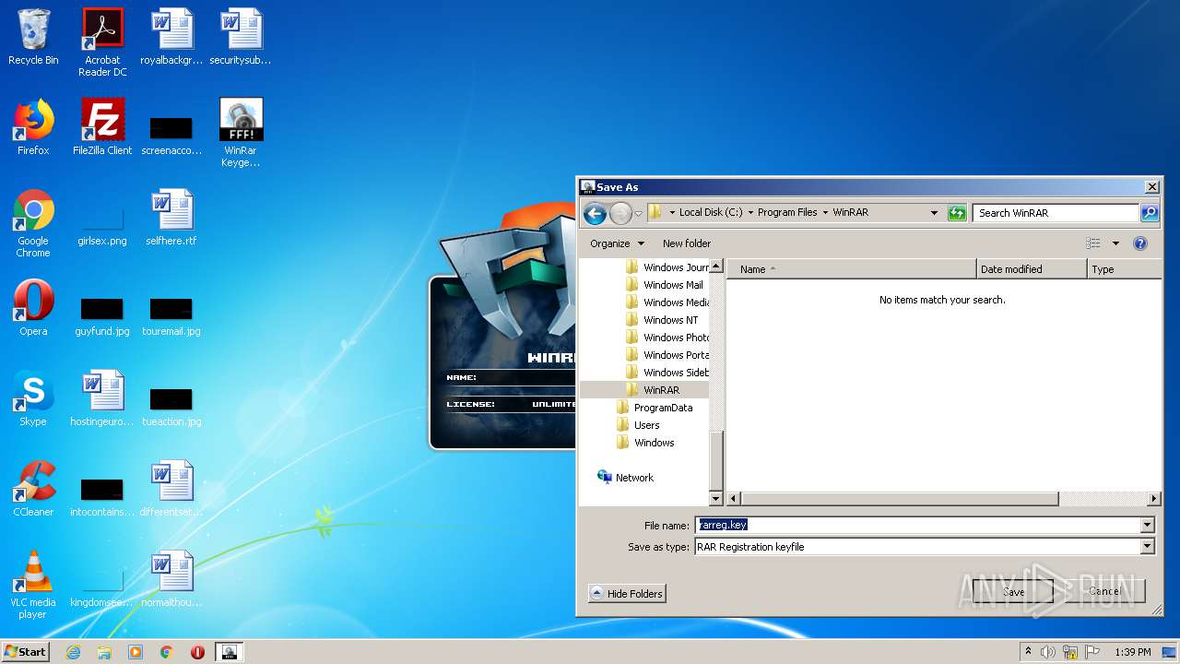Open the address bar history dropdown

[x=935, y=213]
